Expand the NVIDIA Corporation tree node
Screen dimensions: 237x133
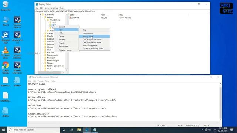[43, 66]
